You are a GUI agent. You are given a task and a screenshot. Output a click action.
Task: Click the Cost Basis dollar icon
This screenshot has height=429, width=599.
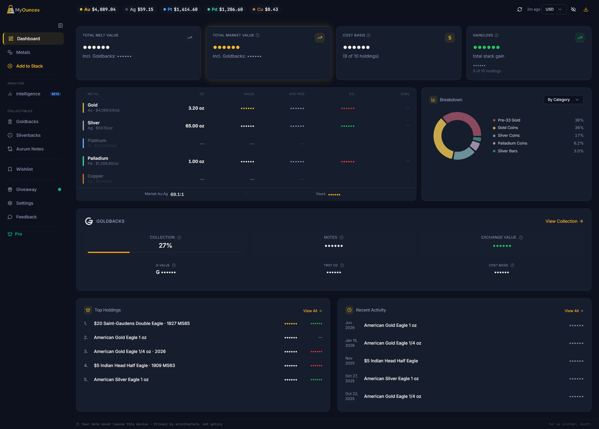[x=450, y=38]
